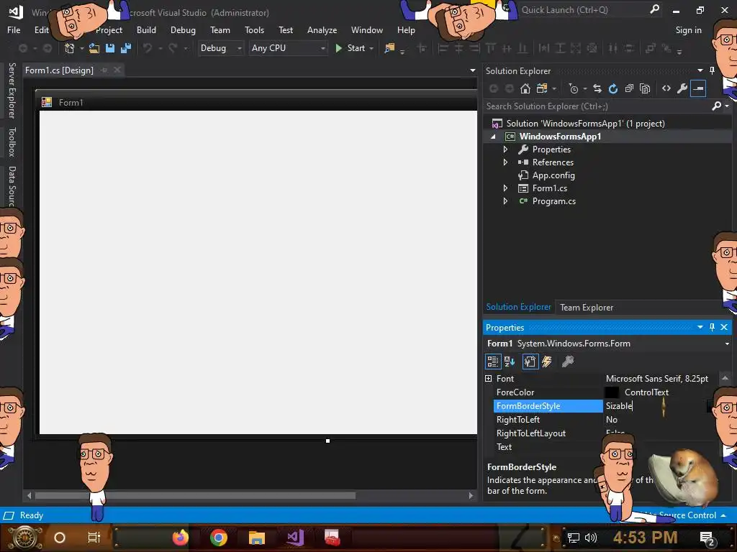Click the Search Solution Explorer field
The height and width of the screenshot is (552, 737).
597,106
